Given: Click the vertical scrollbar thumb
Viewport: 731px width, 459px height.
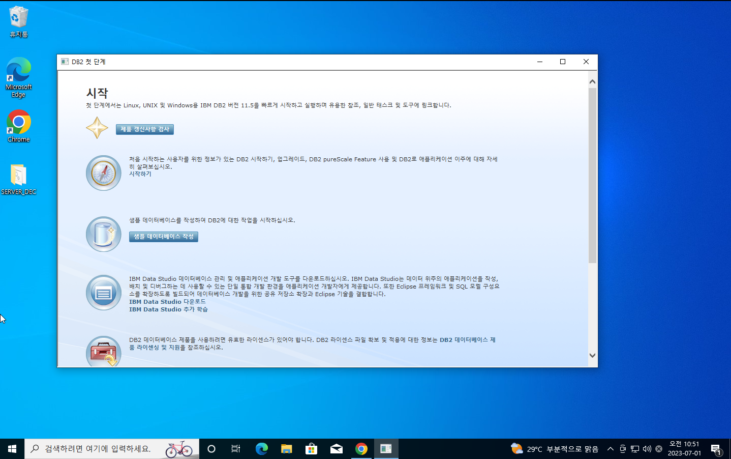Looking at the screenshot, I should pos(592,176).
